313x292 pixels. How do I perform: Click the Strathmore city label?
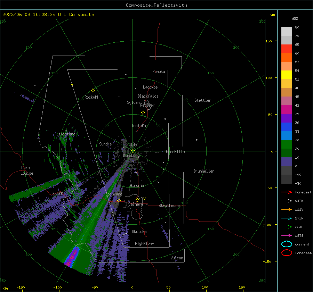tap(169, 206)
